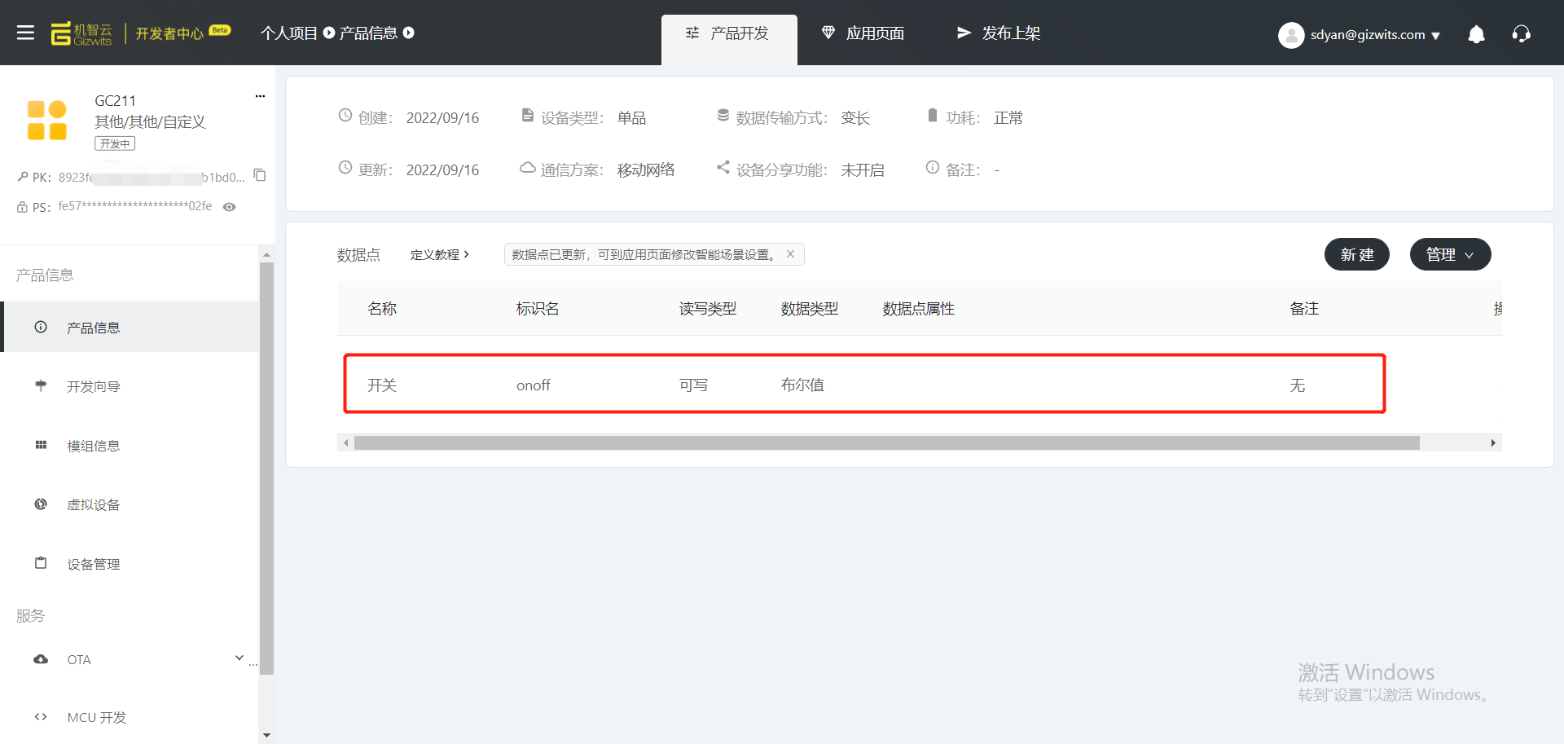Click the 新建 button
Screen dimensions: 1564x744
[x=1356, y=253]
